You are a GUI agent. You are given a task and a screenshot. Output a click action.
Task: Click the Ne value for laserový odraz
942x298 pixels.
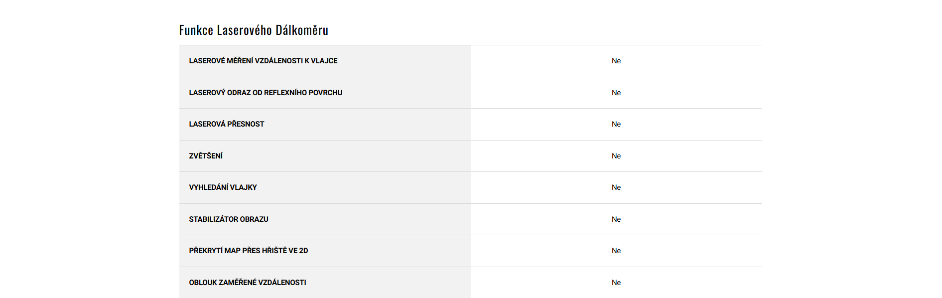[x=616, y=93]
